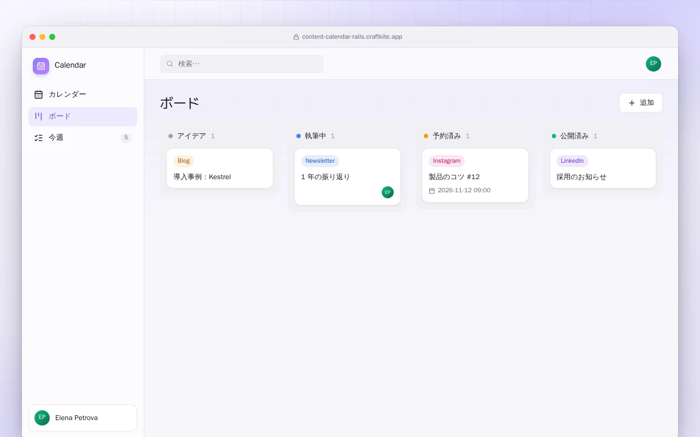Click the アイデア column header
700x437 pixels.
[191, 136]
